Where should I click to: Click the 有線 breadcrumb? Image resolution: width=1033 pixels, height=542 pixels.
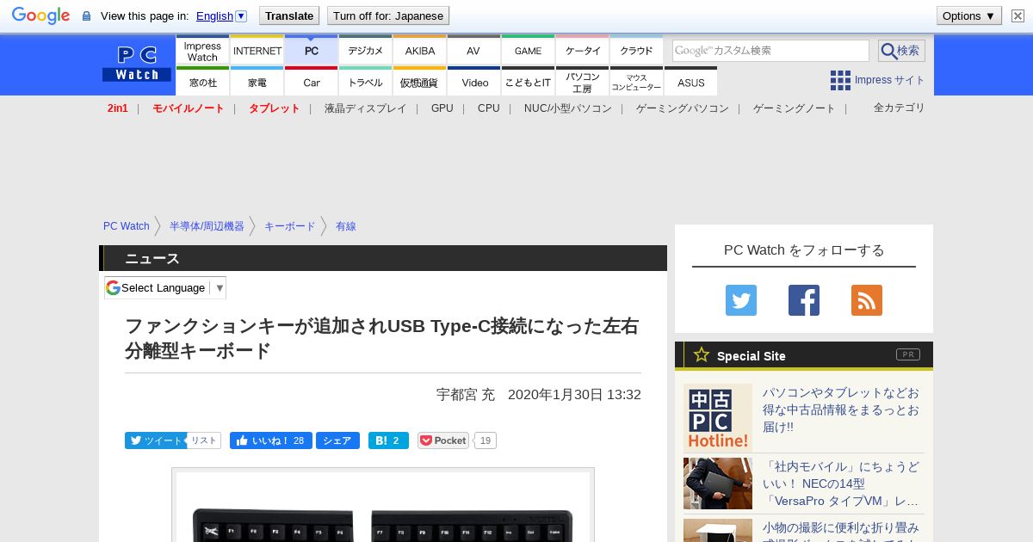[x=346, y=226]
